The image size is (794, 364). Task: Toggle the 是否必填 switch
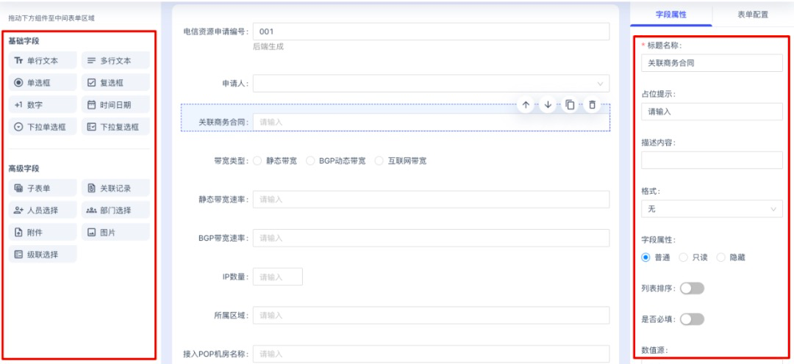pyautogui.click(x=692, y=319)
